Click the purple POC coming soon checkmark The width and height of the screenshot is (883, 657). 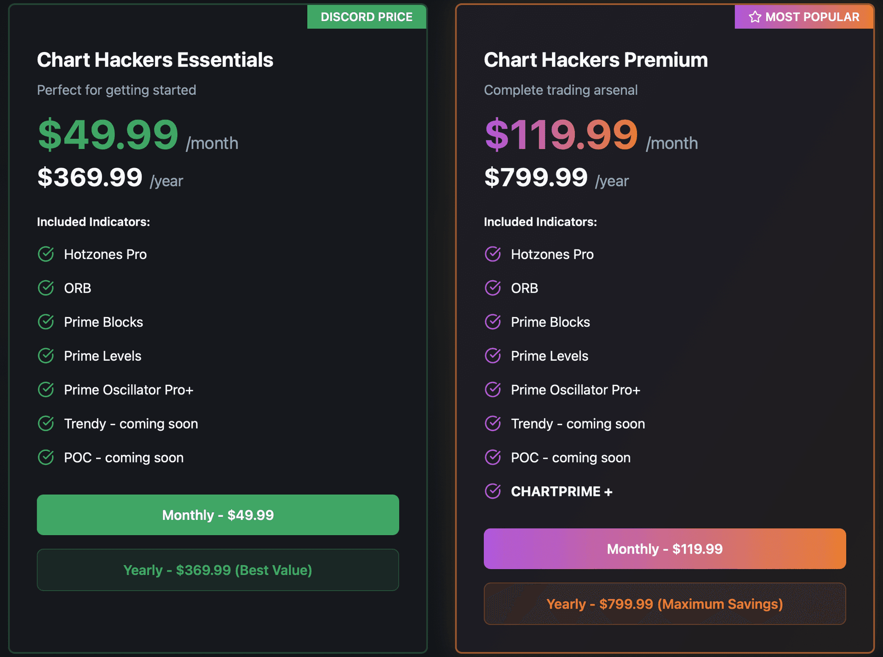[493, 457]
